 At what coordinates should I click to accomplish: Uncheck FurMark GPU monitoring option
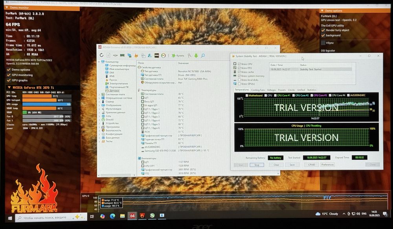tap(9, 75)
